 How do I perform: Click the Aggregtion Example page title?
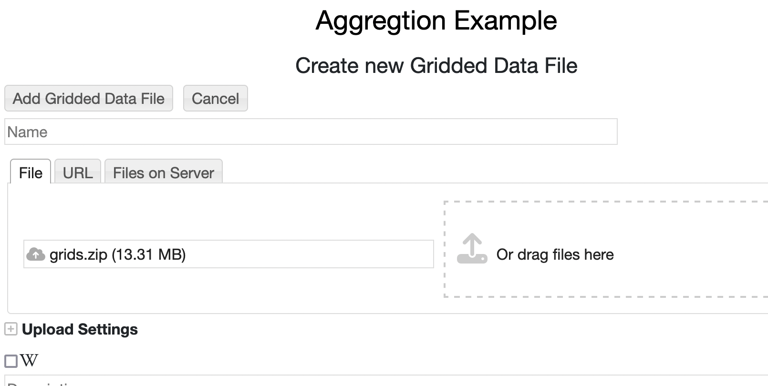pyautogui.click(x=436, y=20)
